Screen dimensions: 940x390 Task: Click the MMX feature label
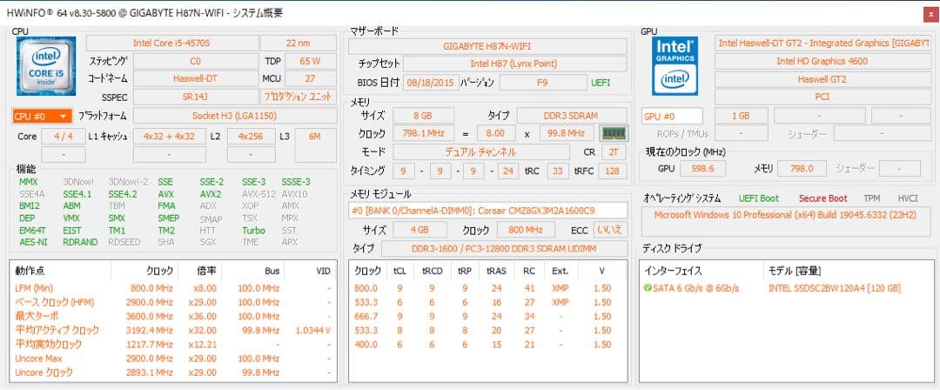[x=29, y=182]
